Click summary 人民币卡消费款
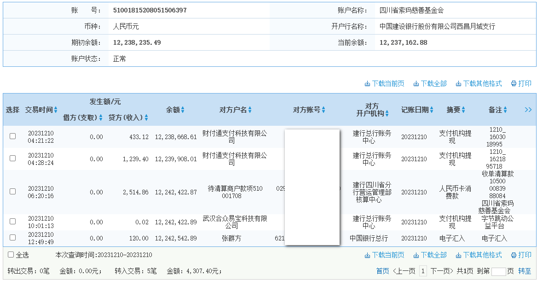Viewport: 537px width, 281px height. pyautogui.click(x=455, y=192)
